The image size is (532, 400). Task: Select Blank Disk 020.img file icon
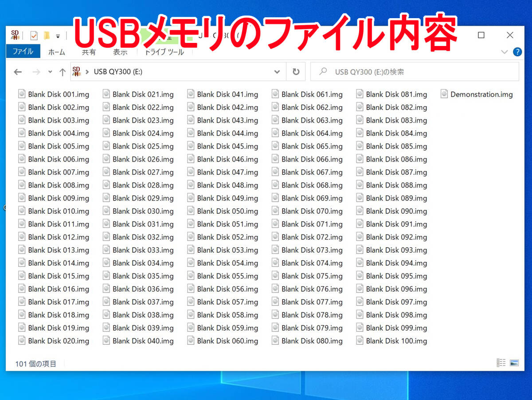(22, 340)
